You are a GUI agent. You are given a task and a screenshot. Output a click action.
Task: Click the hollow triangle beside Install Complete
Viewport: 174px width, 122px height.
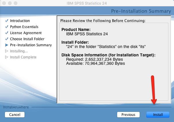(7, 57)
